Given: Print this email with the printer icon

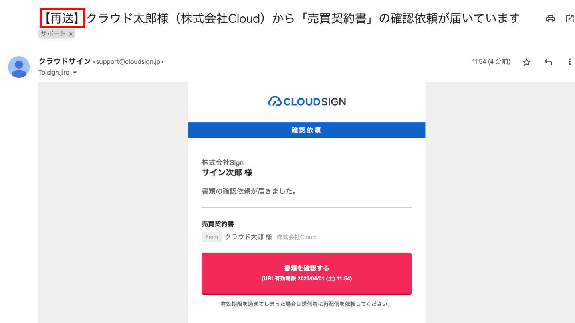Looking at the screenshot, I should 550,18.
